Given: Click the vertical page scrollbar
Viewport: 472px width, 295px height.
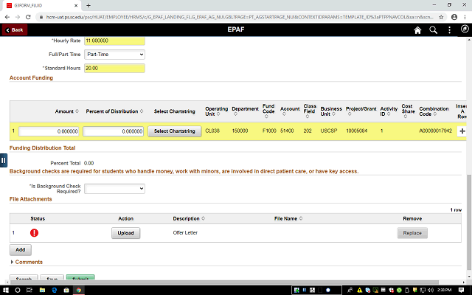Looking at the screenshot, I should click(x=469, y=222).
